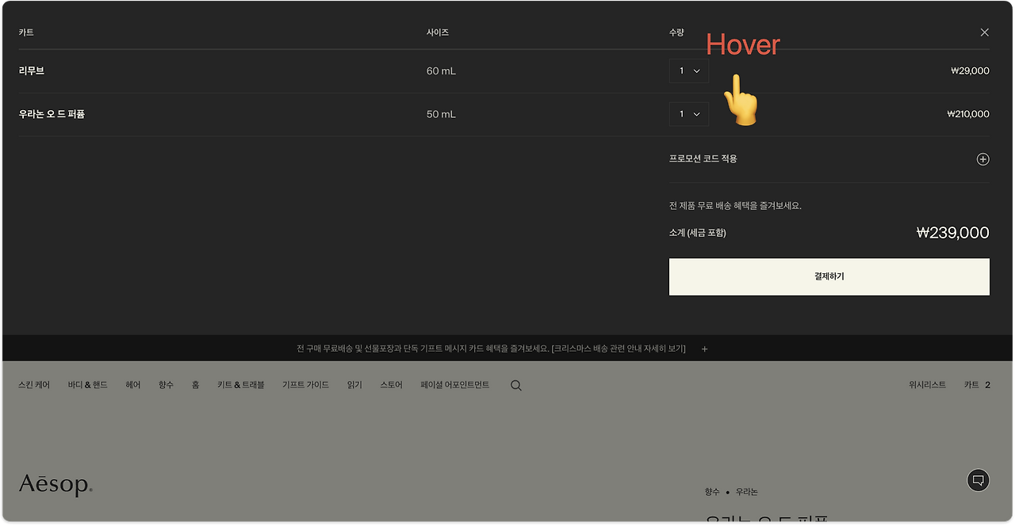
Task: Click the 50 mL size text
Action: (x=441, y=114)
